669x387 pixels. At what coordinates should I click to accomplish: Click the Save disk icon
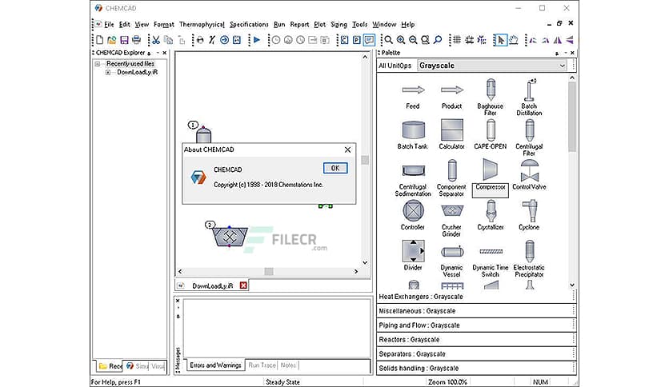coord(124,40)
